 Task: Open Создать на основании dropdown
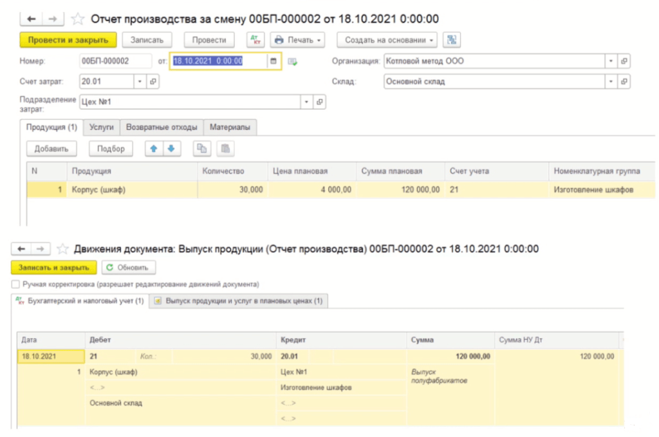click(387, 40)
